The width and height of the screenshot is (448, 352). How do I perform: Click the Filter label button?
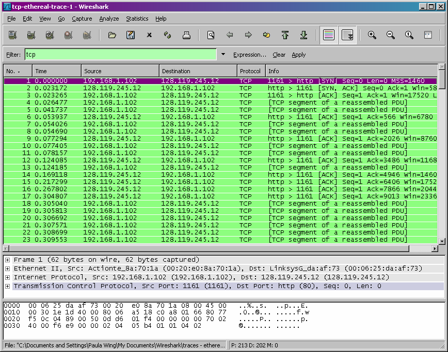[13, 55]
